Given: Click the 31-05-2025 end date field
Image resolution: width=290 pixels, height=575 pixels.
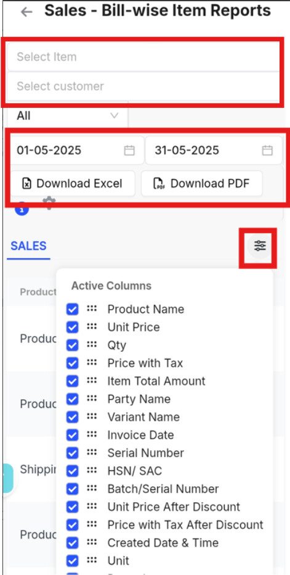Looking at the screenshot, I should 214,151.
